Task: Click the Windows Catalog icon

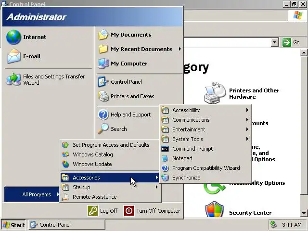Action: click(65, 154)
